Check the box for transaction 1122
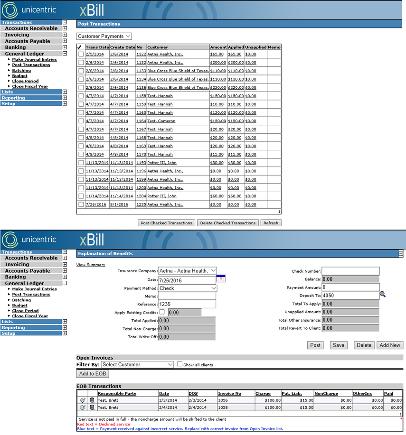 pos(81,54)
